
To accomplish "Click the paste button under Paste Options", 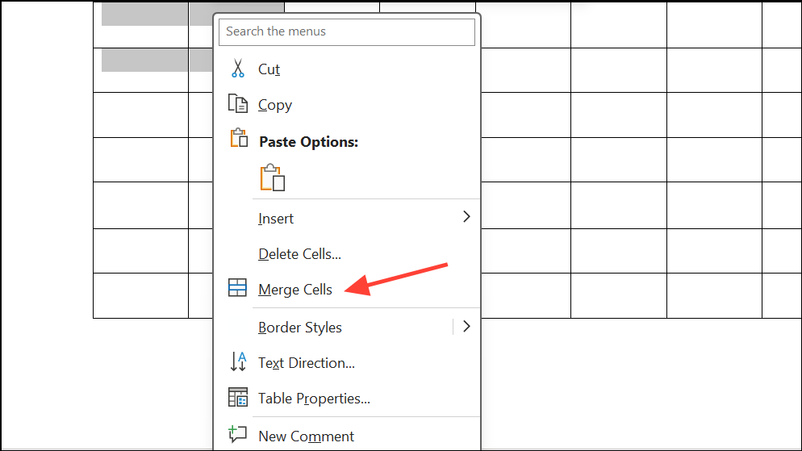I will (273, 177).
